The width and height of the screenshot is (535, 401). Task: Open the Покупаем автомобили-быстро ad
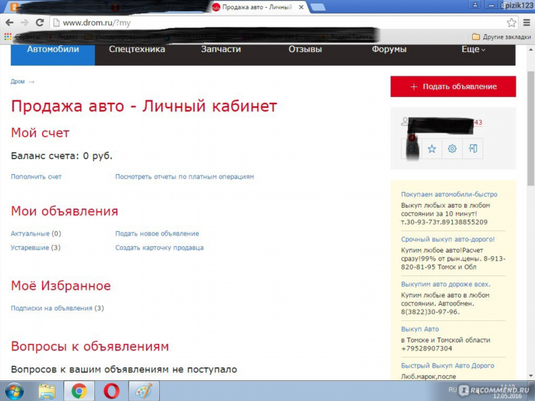449,195
